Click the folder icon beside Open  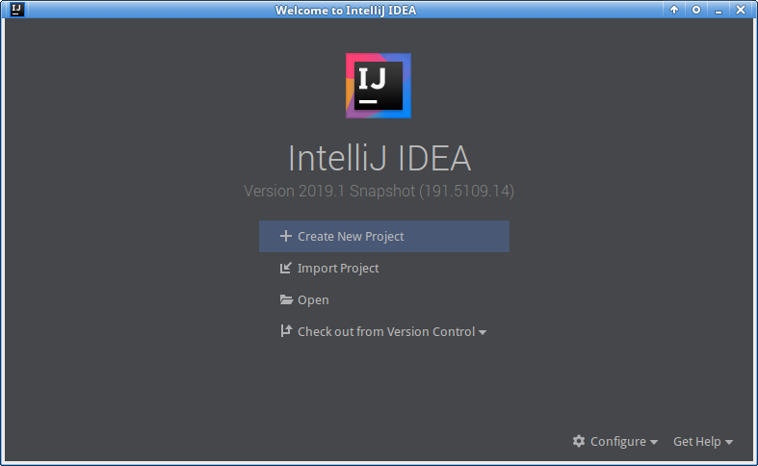pyautogui.click(x=286, y=299)
